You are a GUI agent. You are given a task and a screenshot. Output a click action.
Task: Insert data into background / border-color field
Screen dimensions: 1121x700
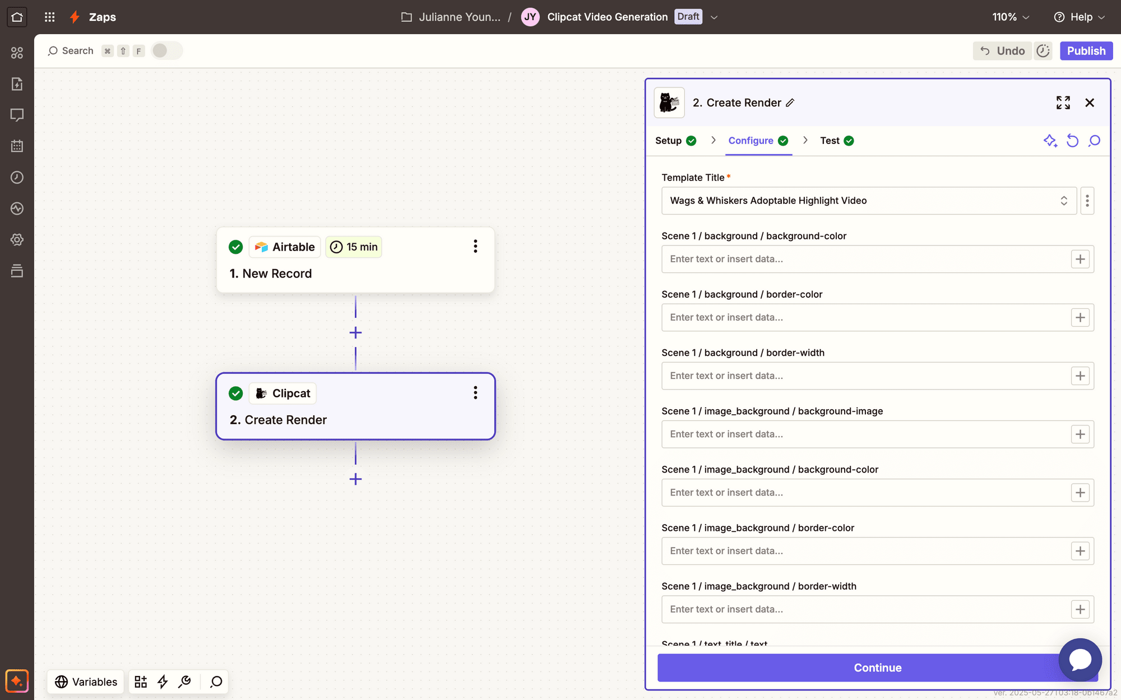click(1080, 317)
